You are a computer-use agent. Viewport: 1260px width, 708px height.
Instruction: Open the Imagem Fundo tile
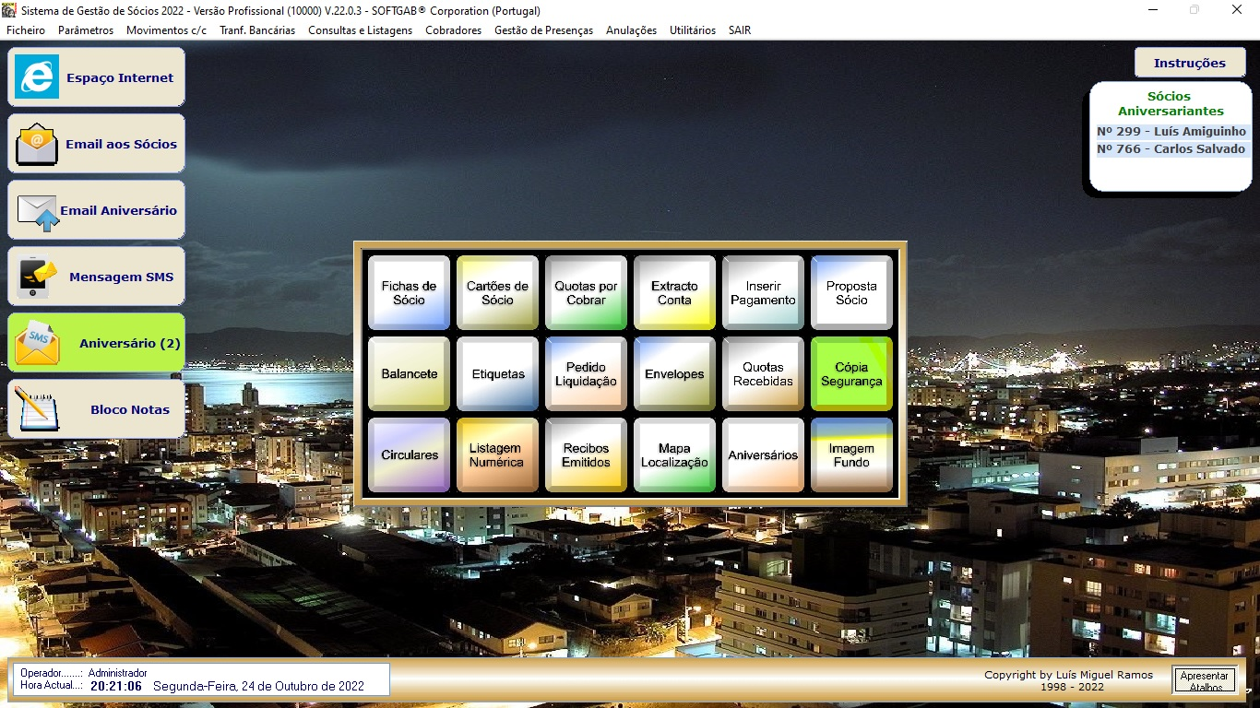point(851,455)
